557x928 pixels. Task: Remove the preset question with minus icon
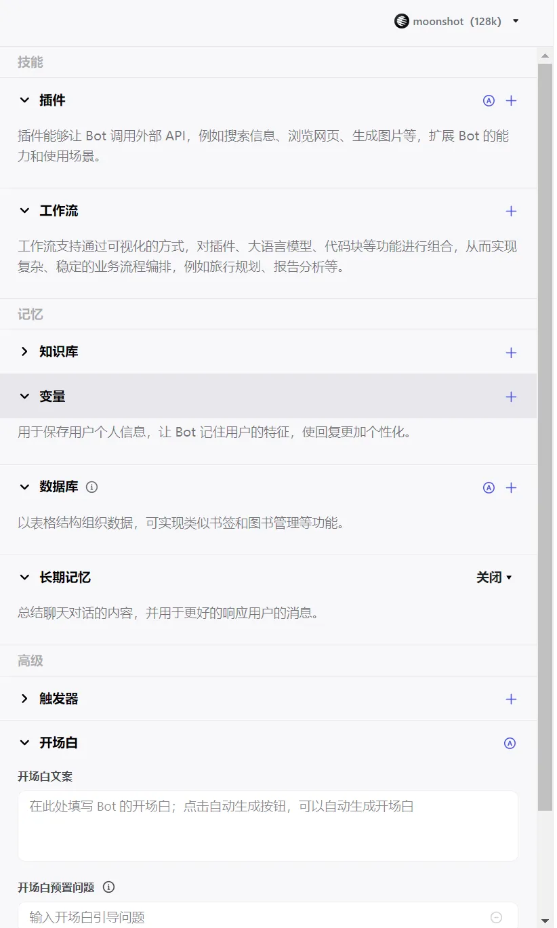pyautogui.click(x=496, y=917)
